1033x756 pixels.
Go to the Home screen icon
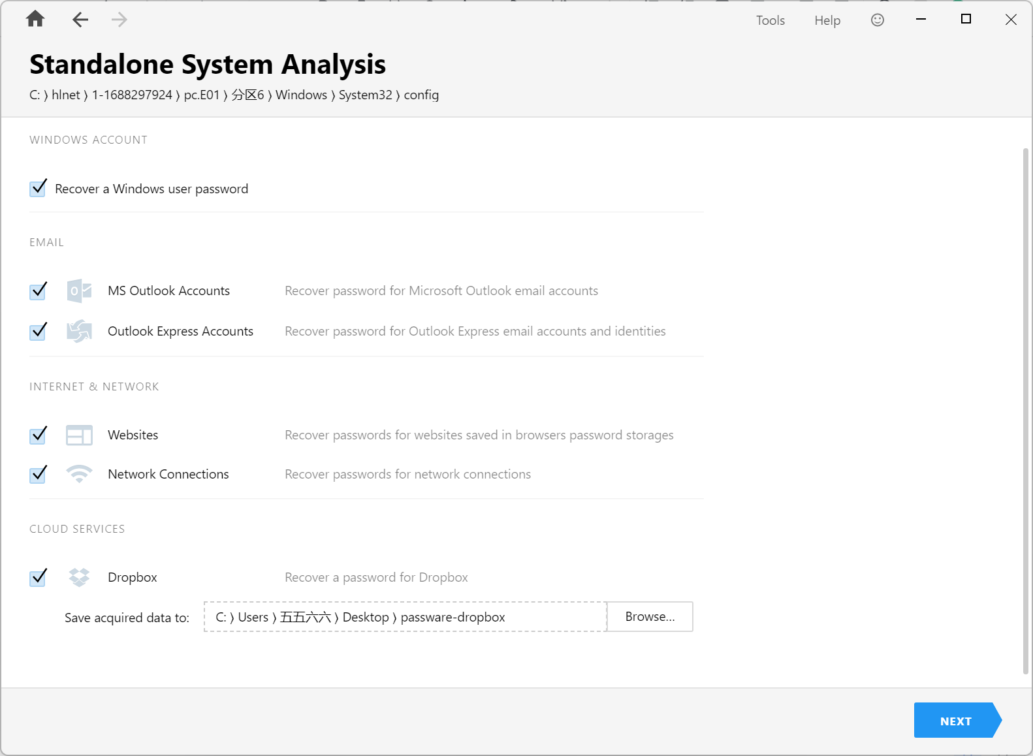[x=35, y=19]
